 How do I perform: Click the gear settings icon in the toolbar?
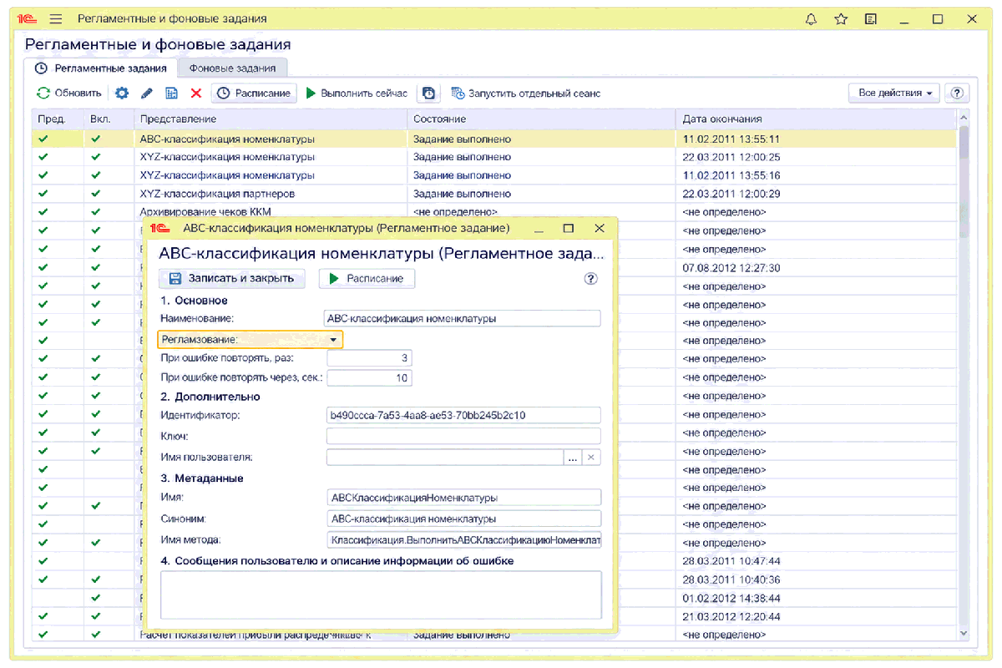(122, 94)
